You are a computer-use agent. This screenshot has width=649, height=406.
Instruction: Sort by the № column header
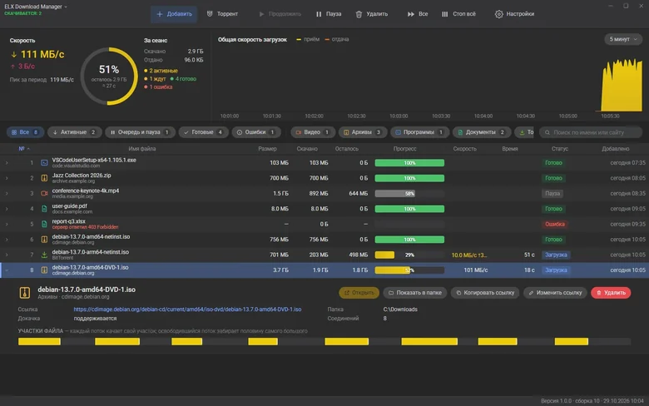pyautogui.click(x=23, y=149)
